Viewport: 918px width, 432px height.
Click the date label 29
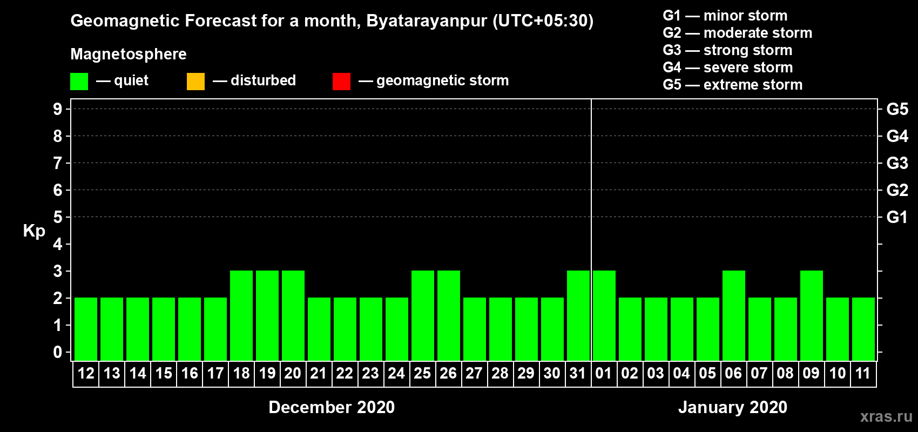pos(526,373)
